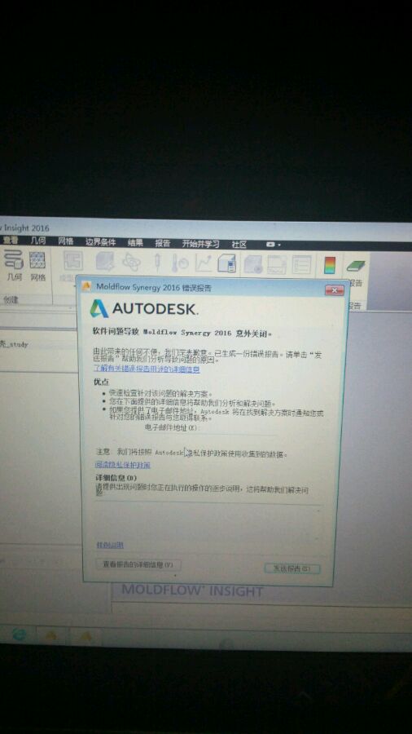Click the molecule-shaped material icon in ribbon
Image resolution: width=412 pixels, height=734 pixels.
click(x=131, y=263)
